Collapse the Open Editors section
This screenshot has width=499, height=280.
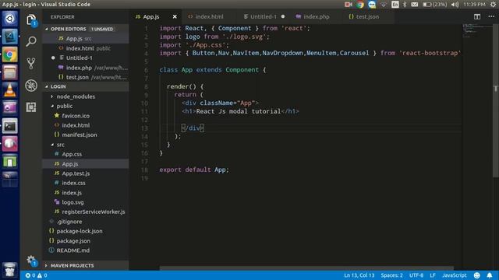click(x=86, y=29)
